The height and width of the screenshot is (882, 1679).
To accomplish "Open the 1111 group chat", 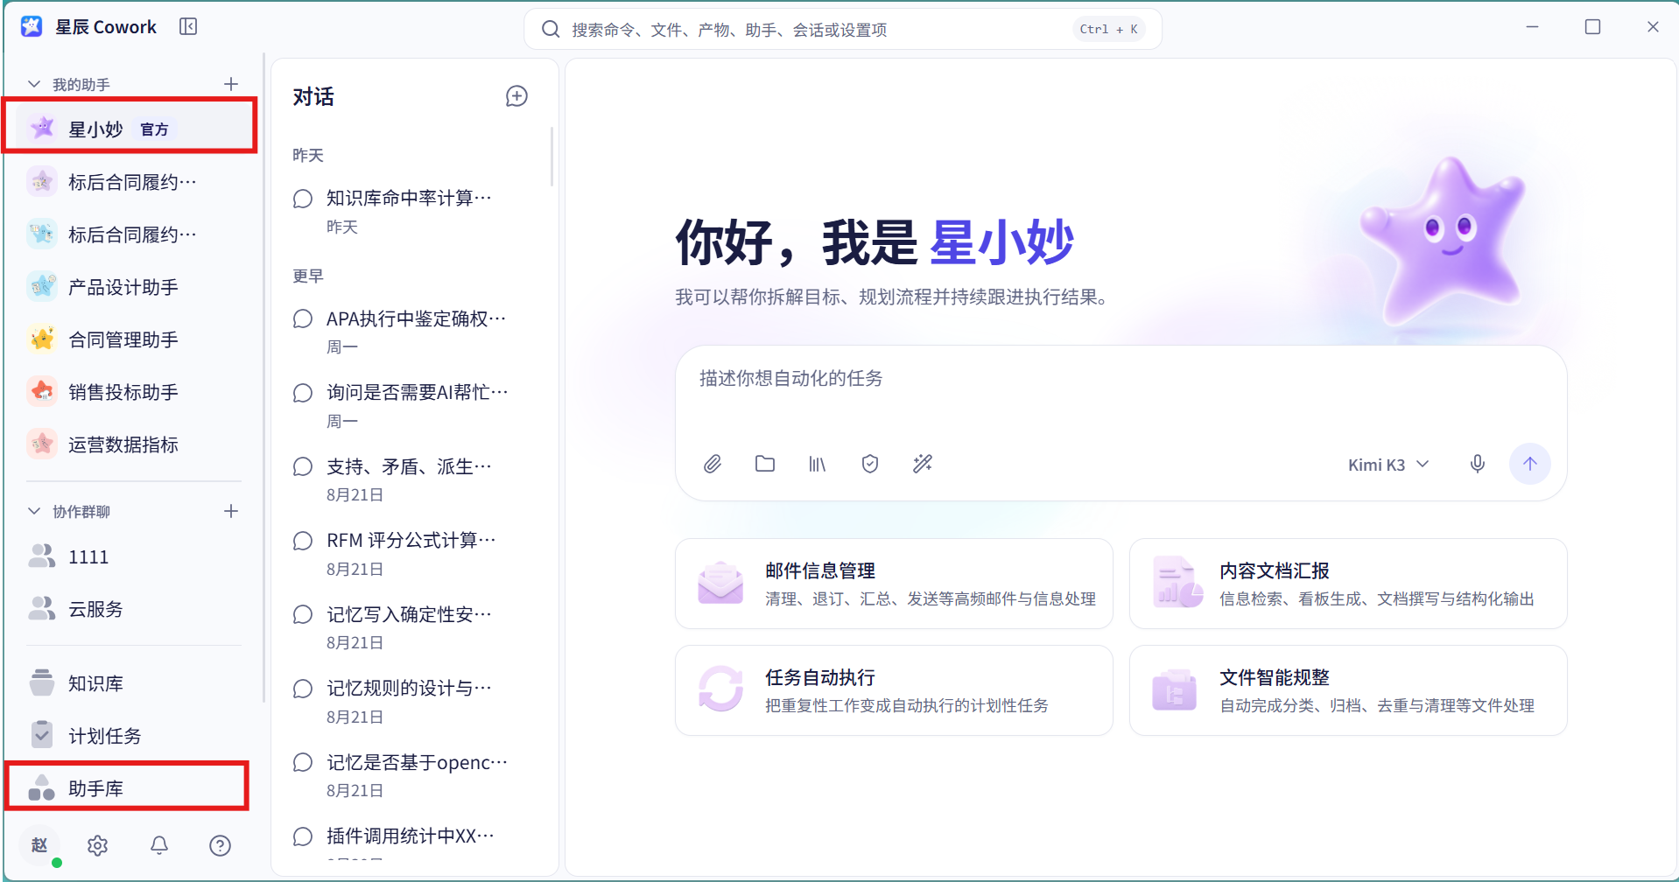I will [x=131, y=556].
